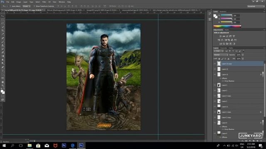Select the Zoom tool in the toolbox

(3, 86)
